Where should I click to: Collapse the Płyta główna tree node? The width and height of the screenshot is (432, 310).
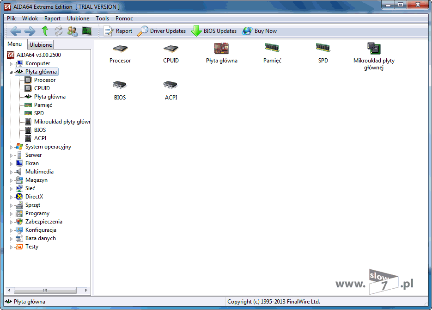coord(11,72)
